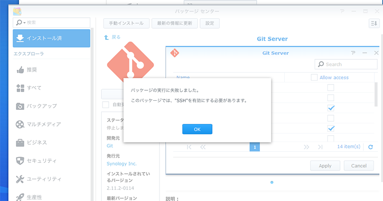Click the briefcase business icon
The image size is (383, 201).
pyautogui.click(x=20, y=143)
